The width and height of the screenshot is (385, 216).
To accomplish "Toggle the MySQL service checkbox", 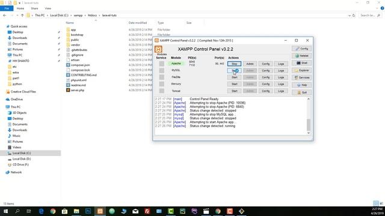I will (x=161, y=71).
